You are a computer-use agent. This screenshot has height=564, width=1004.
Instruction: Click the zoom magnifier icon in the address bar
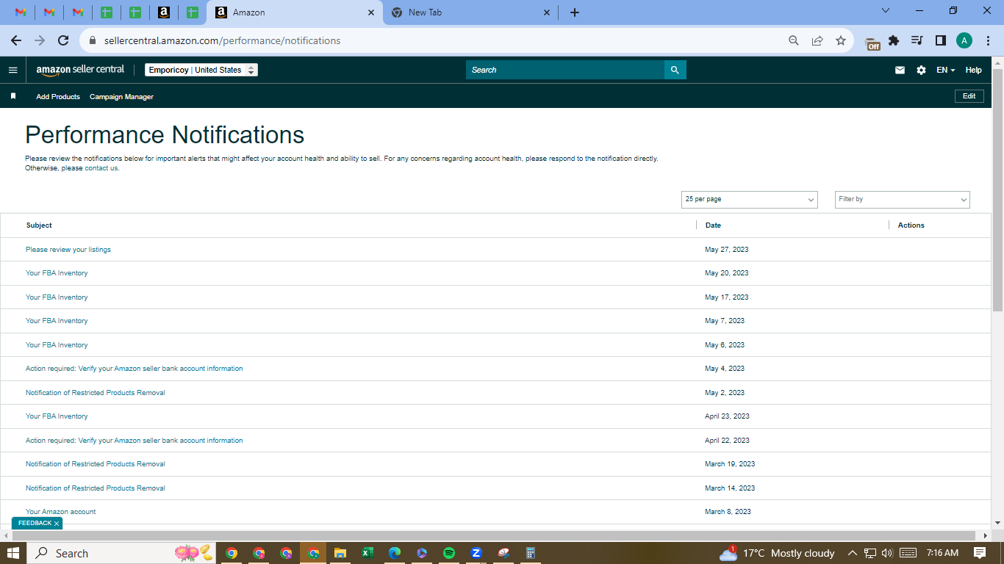794,40
